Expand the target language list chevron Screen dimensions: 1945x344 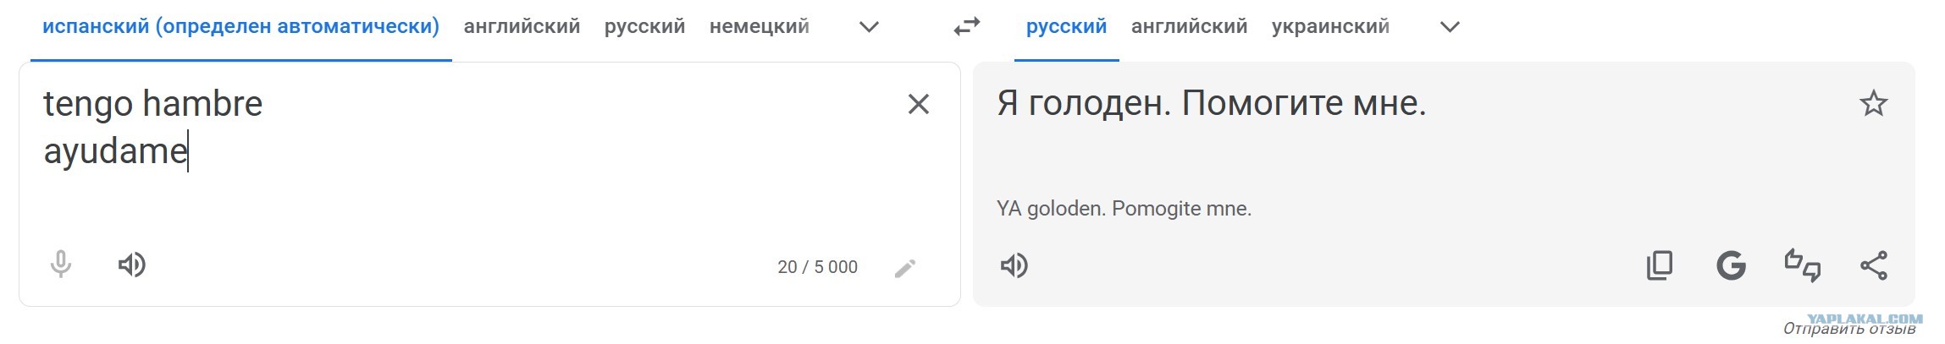pos(1450,27)
